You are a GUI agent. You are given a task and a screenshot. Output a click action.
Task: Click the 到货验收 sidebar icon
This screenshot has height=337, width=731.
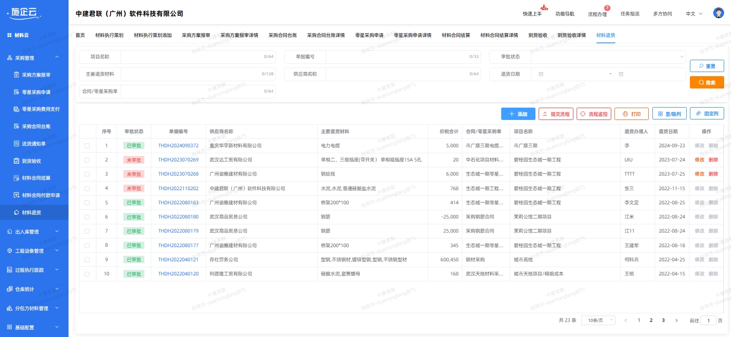pyautogui.click(x=16, y=161)
